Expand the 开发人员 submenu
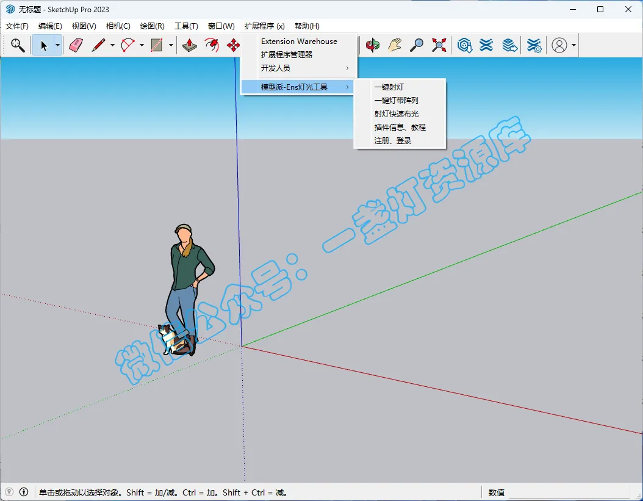The width and height of the screenshot is (643, 501). point(299,68)
